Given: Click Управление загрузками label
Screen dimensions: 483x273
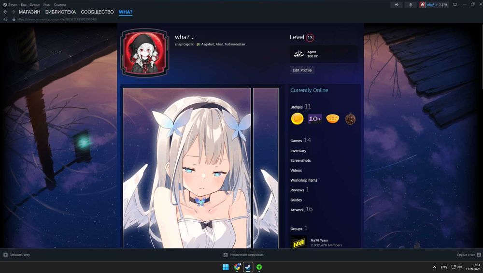Looking at the screenshot, I should pos(247,255).
